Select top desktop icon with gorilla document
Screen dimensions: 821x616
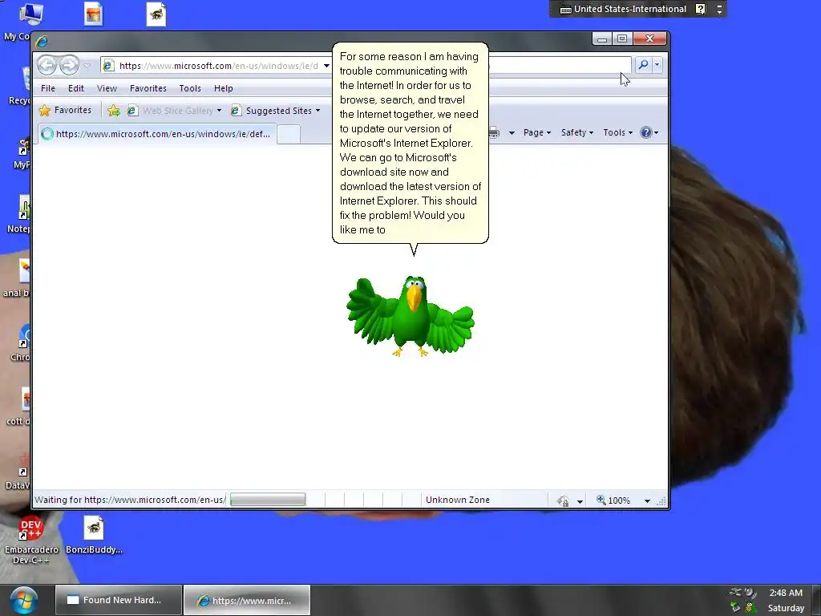point(156,14)
